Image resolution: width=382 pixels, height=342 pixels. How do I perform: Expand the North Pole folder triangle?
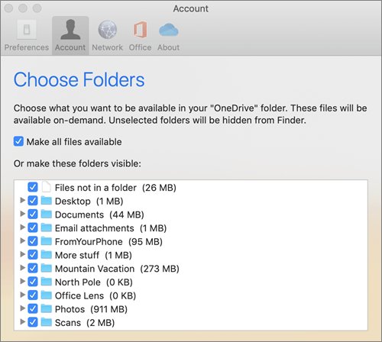point(22,281)
